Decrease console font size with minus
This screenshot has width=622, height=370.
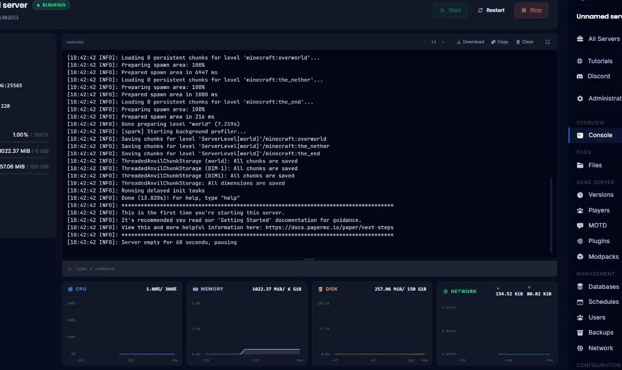(424, 42)
